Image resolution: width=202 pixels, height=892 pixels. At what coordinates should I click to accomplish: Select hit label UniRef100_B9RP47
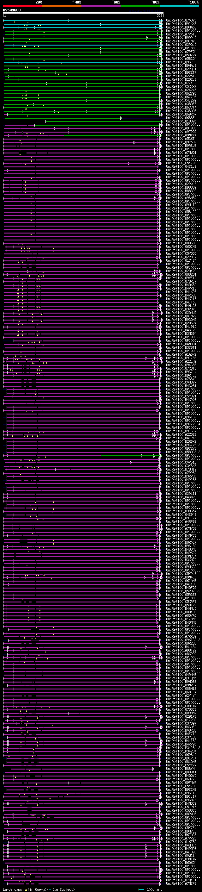(181, 38)
